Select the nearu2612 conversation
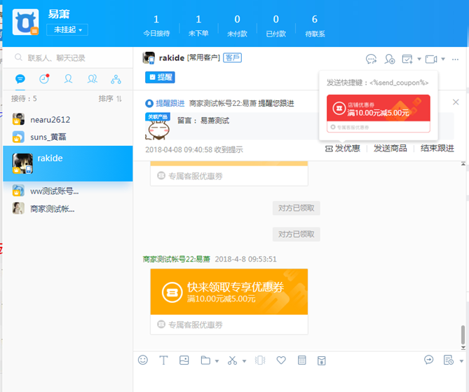Image resolution: width=469 pixels, height=392 pixels. (51, 119)
